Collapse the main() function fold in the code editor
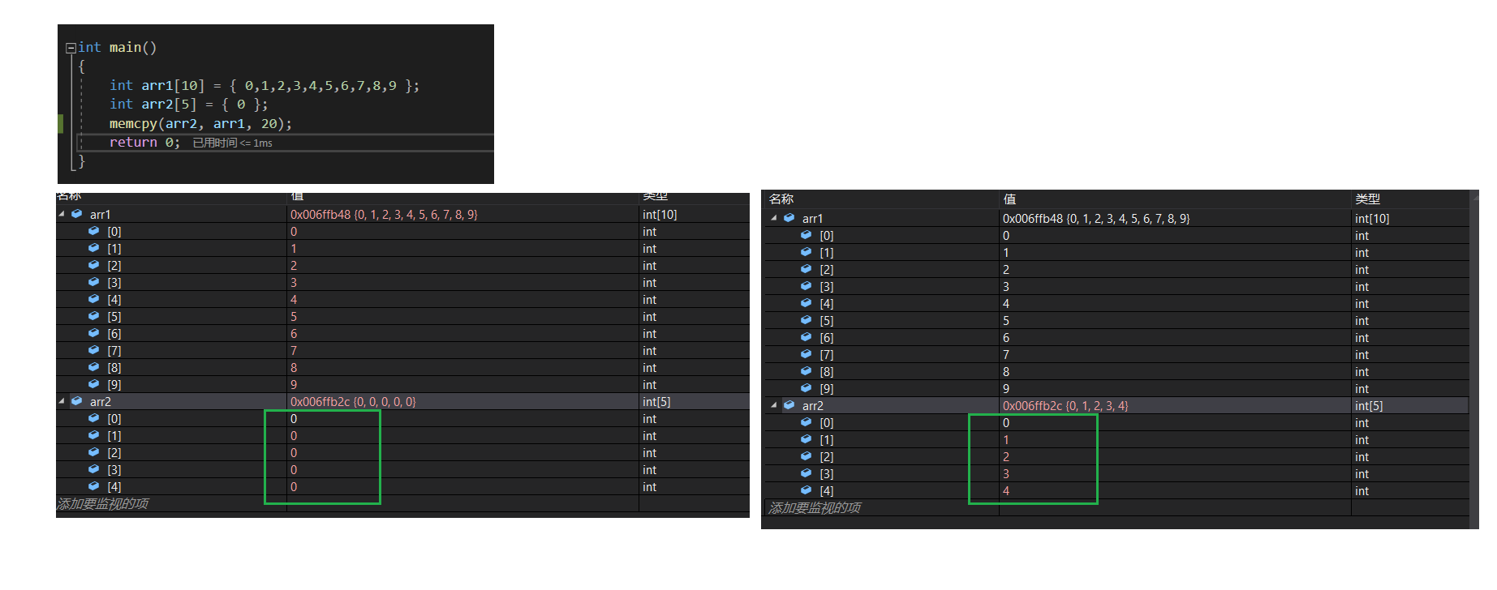The image size is (1497, 590). point(71,48)
